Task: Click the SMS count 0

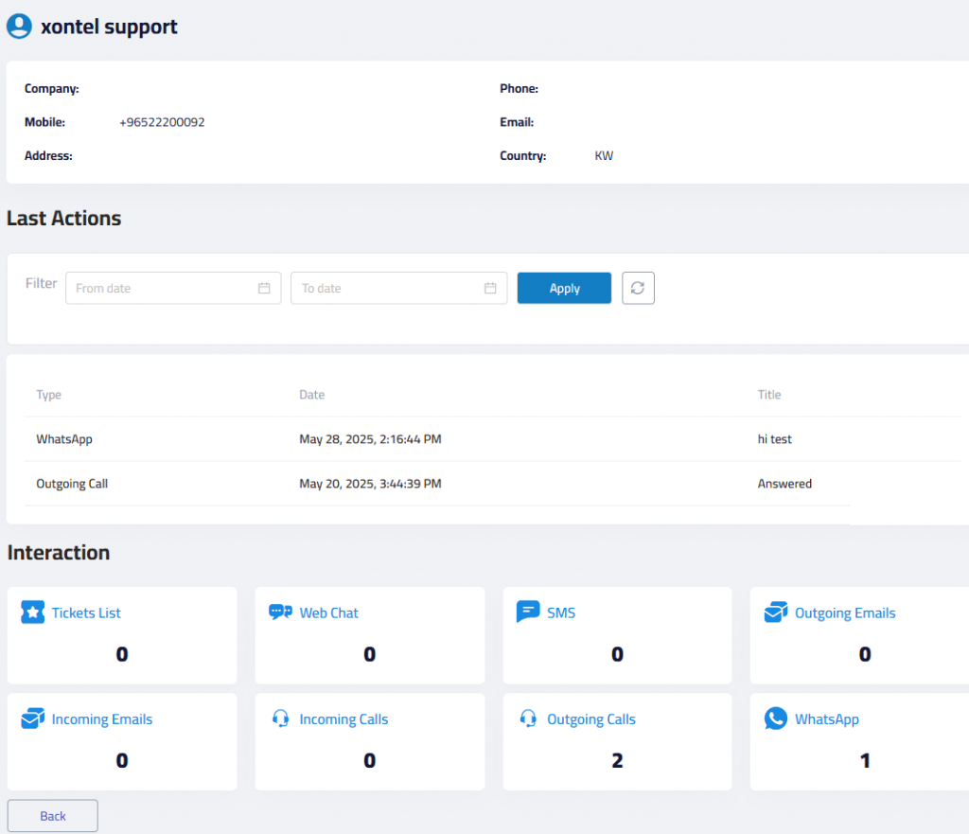Action: (617, 654)
